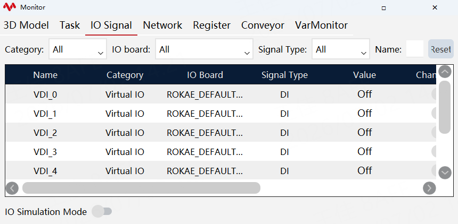Select the VDI_0 name cell
Image resolution: width=458 pixels, height=224 pixels.
(x=45, y=94)
